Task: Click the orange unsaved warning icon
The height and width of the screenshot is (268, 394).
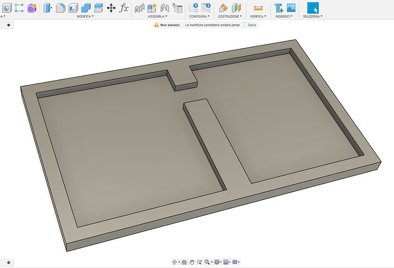Action: point(156,25)
